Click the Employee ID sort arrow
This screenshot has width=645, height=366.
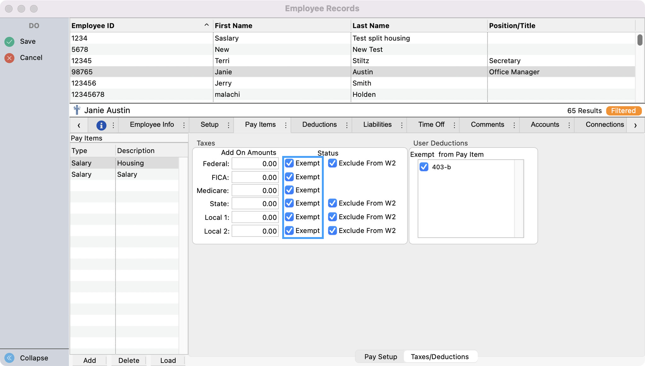click(206, 25)
